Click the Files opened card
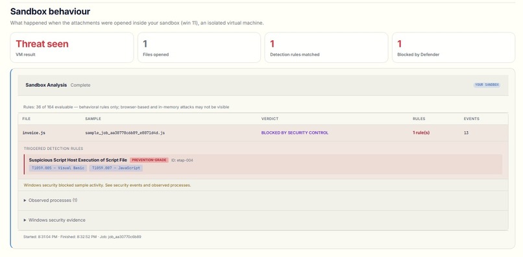Screen dimensions: 523x257 point(199,47)
